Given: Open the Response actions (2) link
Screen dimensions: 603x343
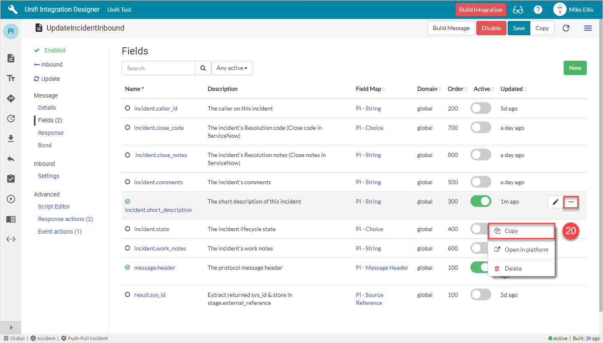Looking at the screenshot, I should (x=65, y=219).
